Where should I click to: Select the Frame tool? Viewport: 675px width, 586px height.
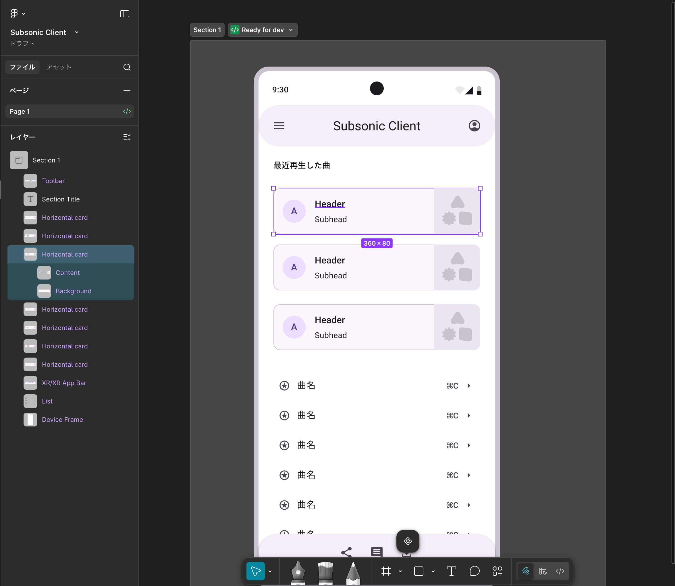[x=386, y=571]
